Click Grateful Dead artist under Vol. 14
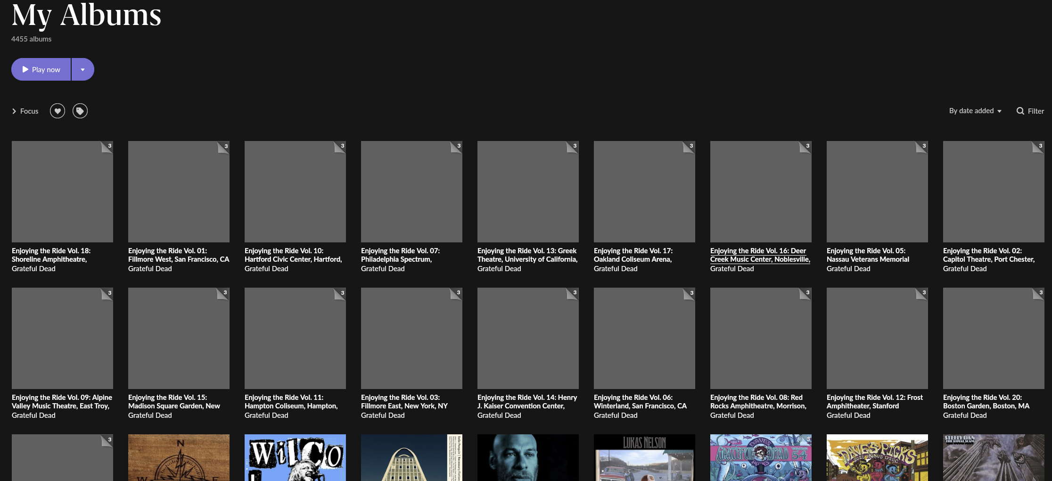The width and height of the screenshot is (1052, 481). tap(499, 415)
